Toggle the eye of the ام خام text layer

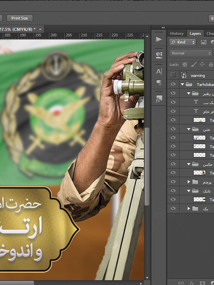click(173, 111)
